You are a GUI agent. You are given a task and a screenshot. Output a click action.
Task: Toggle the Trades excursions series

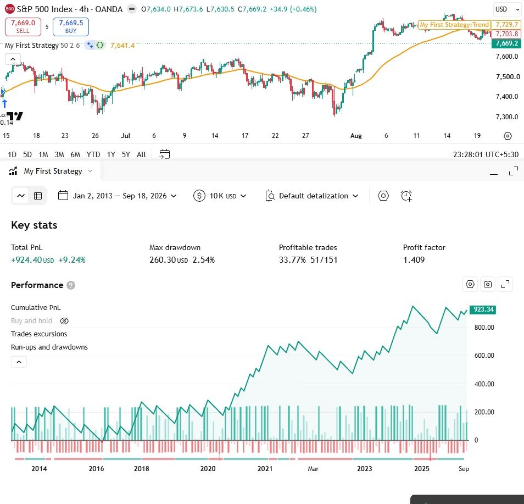[x=39, y=334]
